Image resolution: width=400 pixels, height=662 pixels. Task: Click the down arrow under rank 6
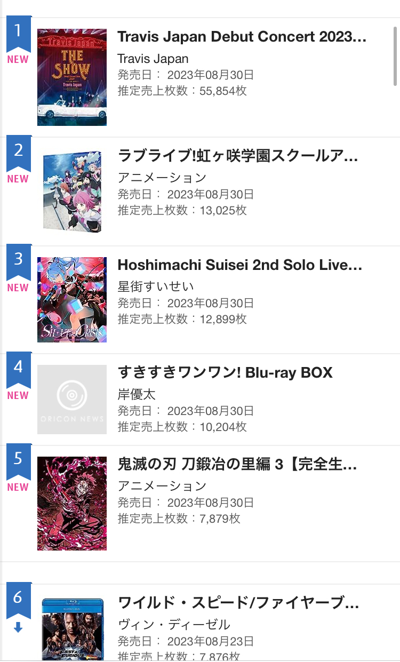(x=18, y=628)
